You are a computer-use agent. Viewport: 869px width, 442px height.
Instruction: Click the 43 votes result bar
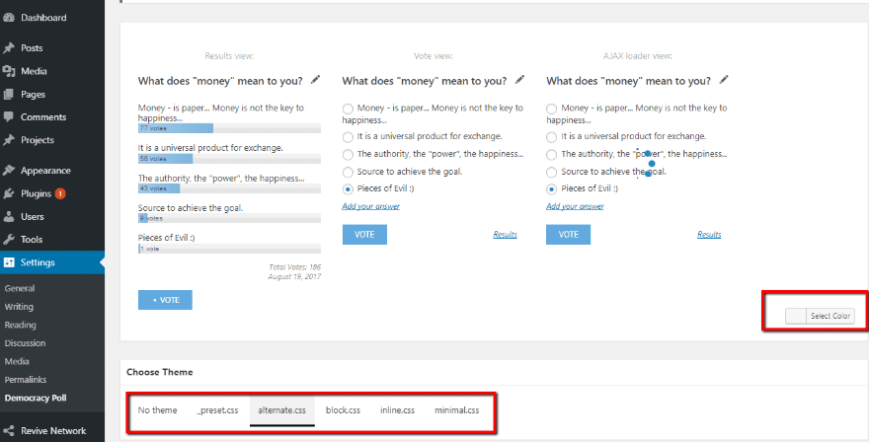pos(229,188)
